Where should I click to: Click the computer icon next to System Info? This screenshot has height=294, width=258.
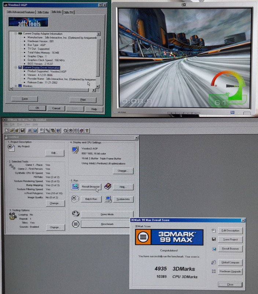click(x=108, y=199)
